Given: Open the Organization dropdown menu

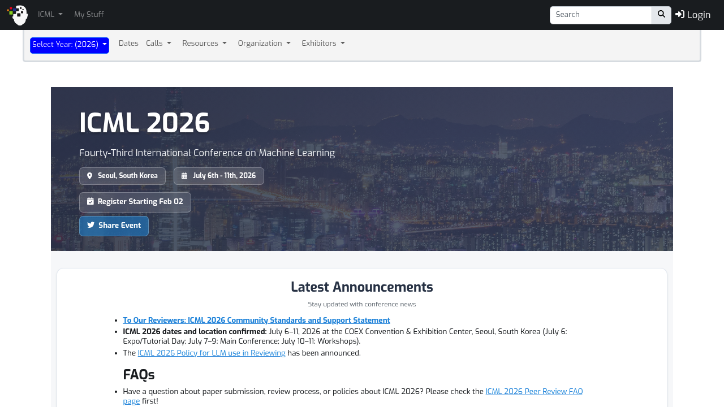Looking at the screenshot, I should click(264, 44).
